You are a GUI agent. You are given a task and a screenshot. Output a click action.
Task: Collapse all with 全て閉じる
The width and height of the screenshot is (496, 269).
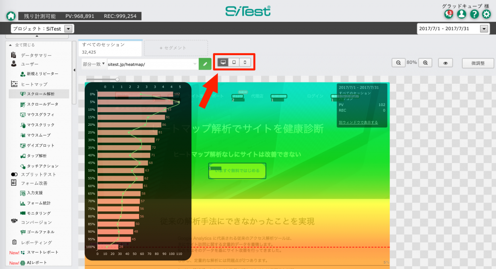(22, 45)
